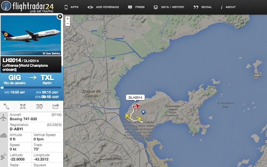267x167 pixels.
Task: Click the Guanabara Bay map label
Action: click(226, 105)
